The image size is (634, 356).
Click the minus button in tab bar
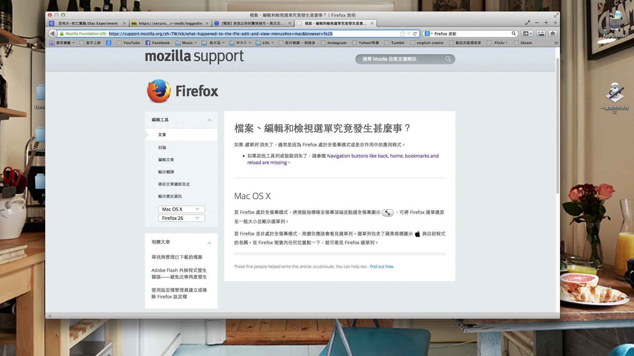[537, 23]
